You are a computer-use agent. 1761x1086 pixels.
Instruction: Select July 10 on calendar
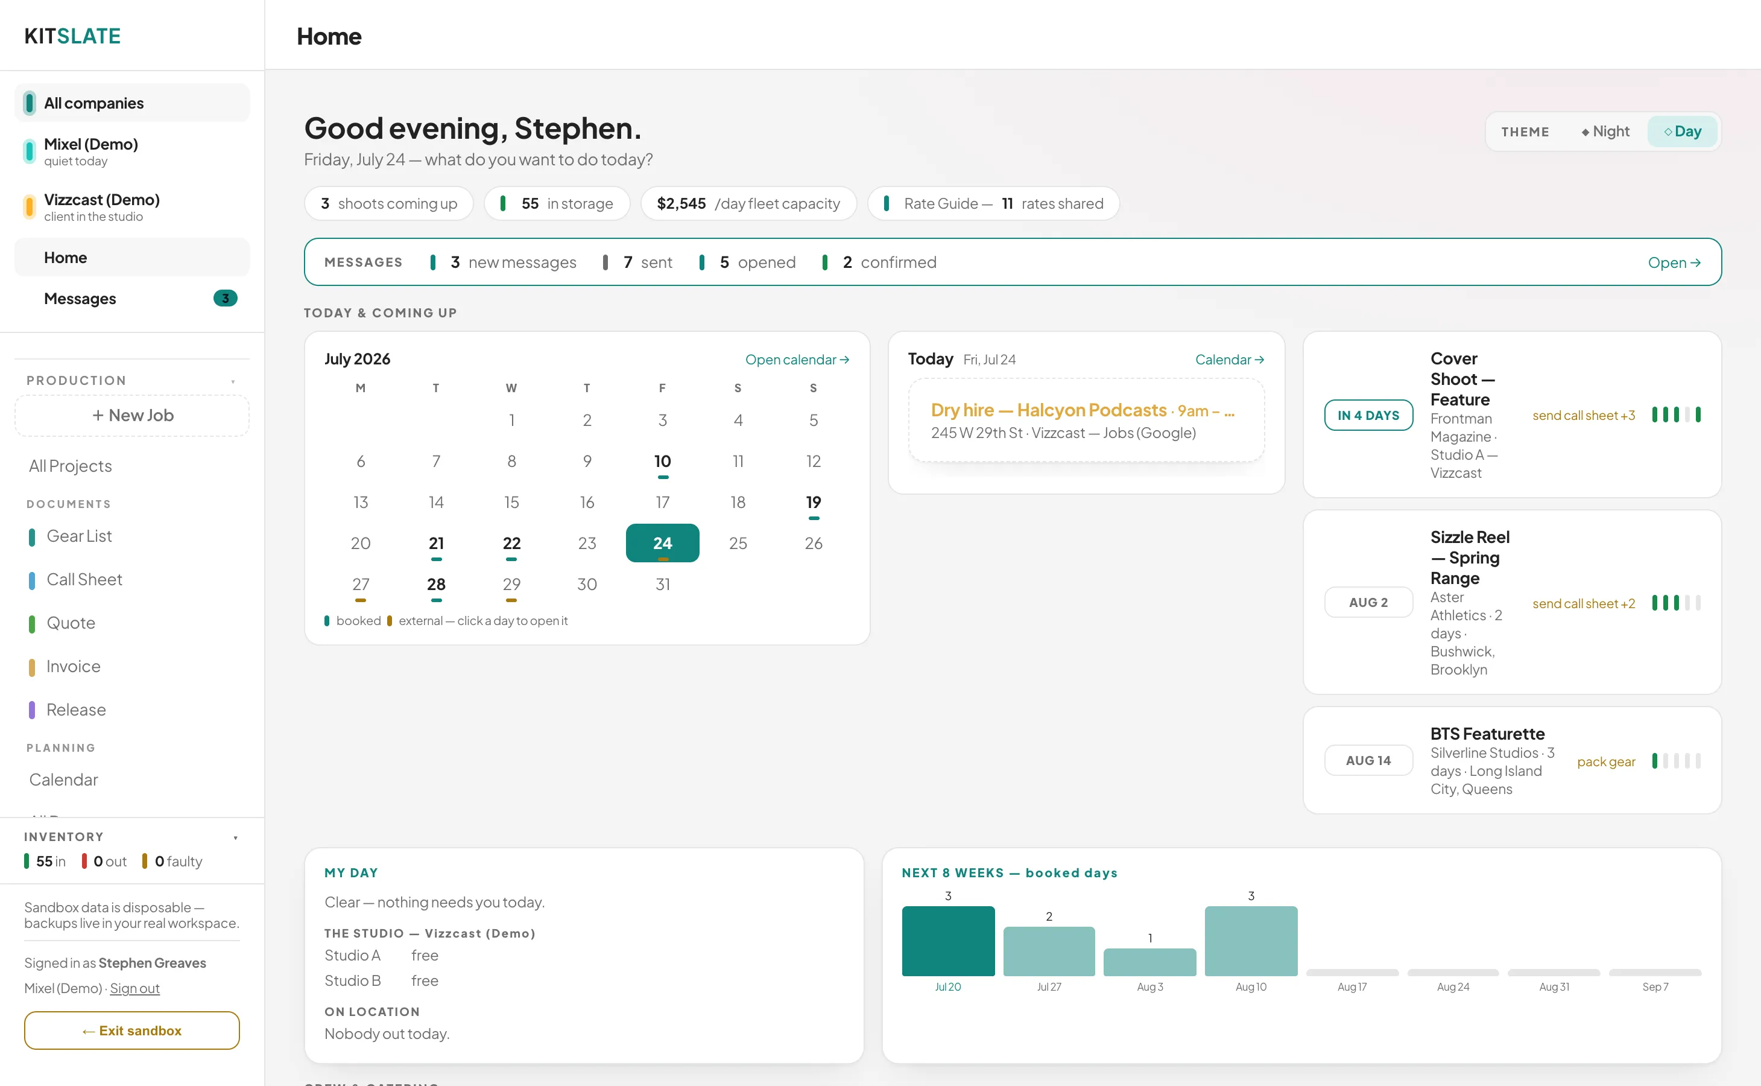662,461
